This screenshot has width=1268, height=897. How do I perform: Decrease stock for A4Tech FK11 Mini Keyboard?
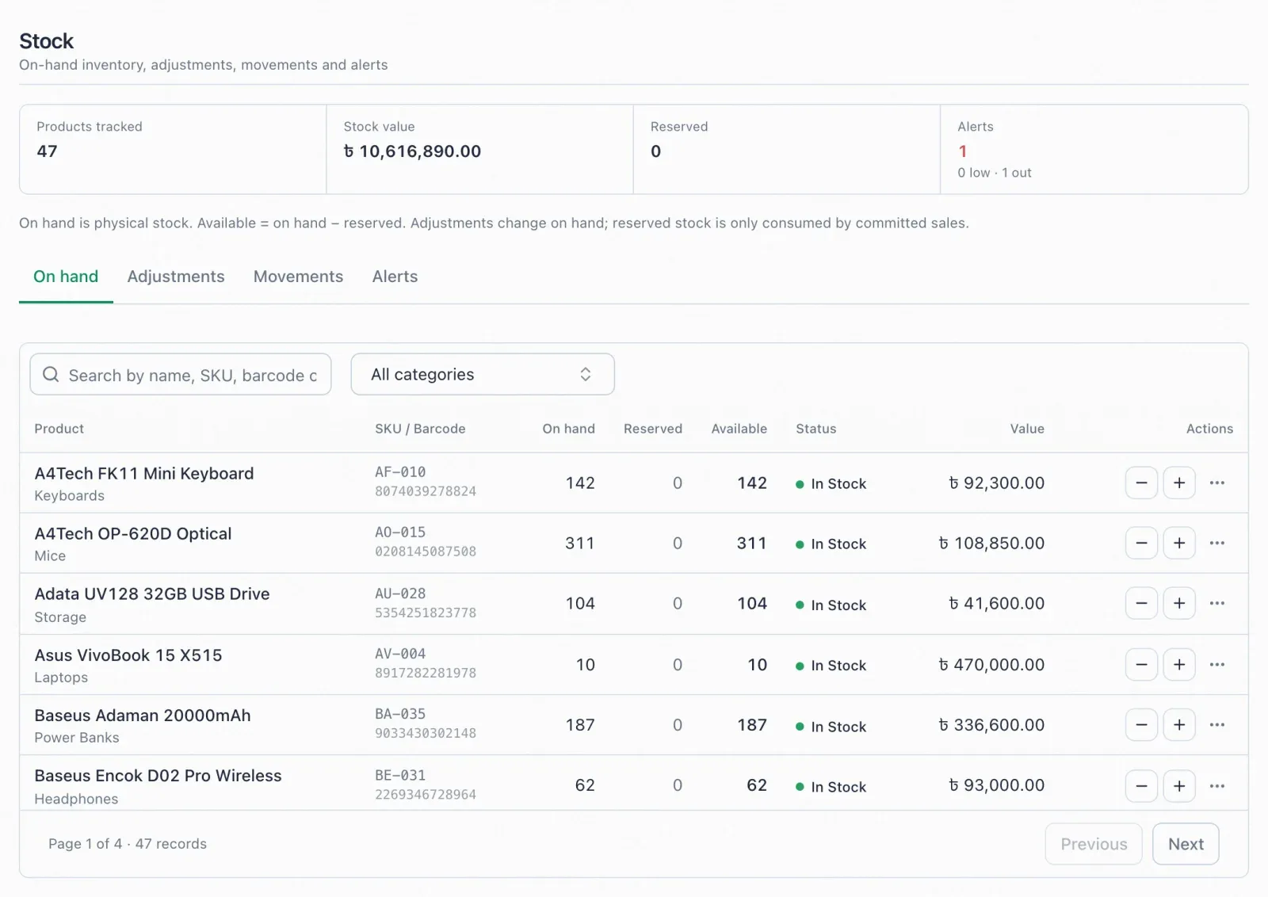point(1141,483)
